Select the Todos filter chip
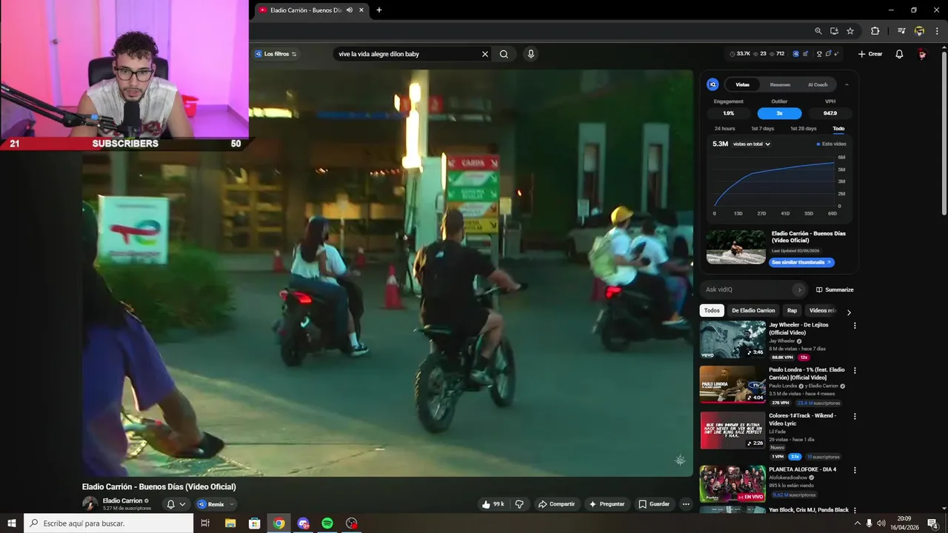 coord(712,311)
